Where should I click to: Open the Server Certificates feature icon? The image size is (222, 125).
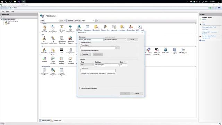[x=70, y=60]
